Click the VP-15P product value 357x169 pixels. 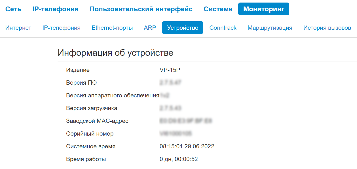point(170,70)
